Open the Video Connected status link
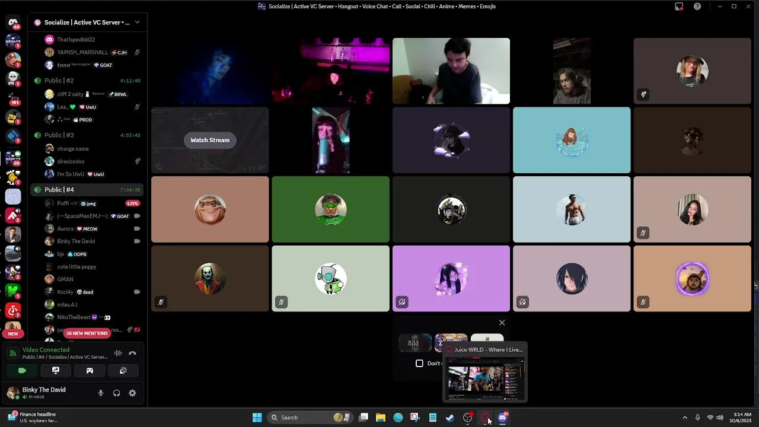Viewport: 759px width, 427px height. click(46, 350)
